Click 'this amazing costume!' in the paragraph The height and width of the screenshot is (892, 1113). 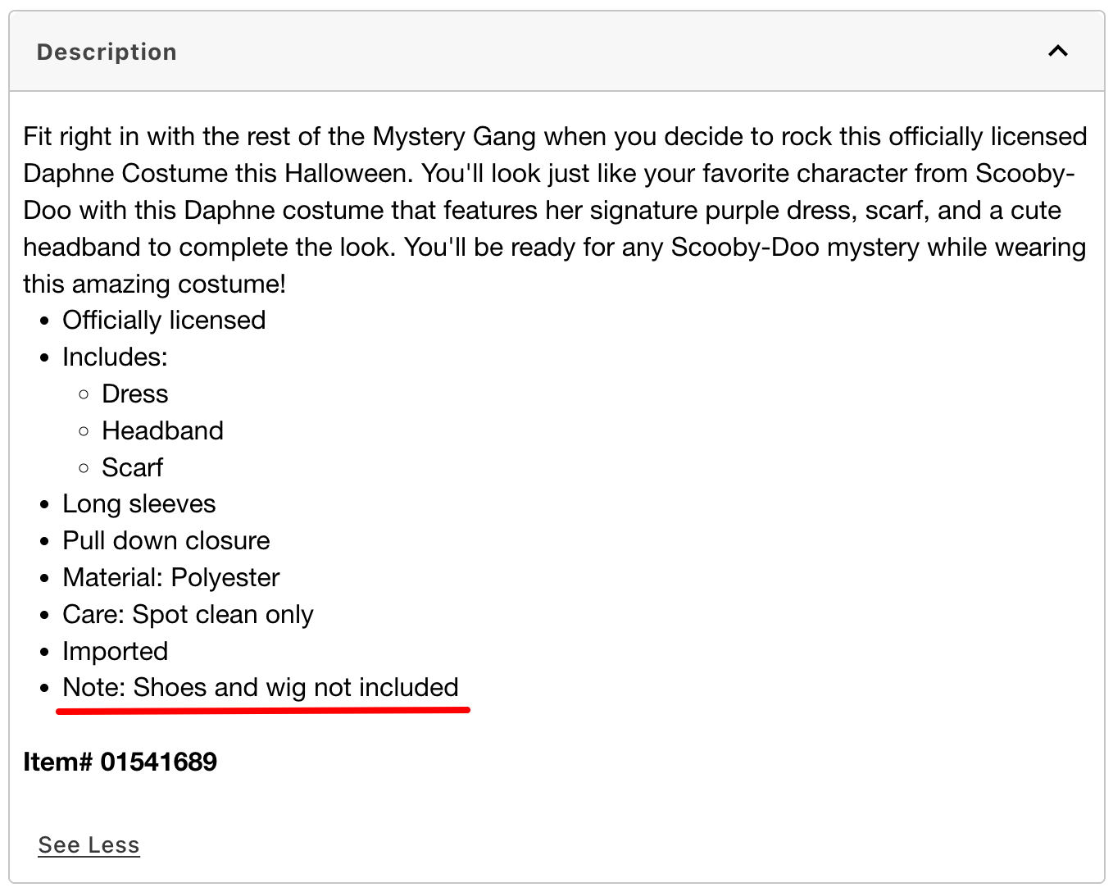(154, 284)
